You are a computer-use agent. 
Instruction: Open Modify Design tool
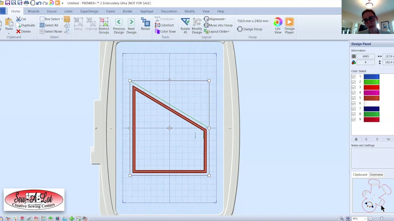pos(197,26)
